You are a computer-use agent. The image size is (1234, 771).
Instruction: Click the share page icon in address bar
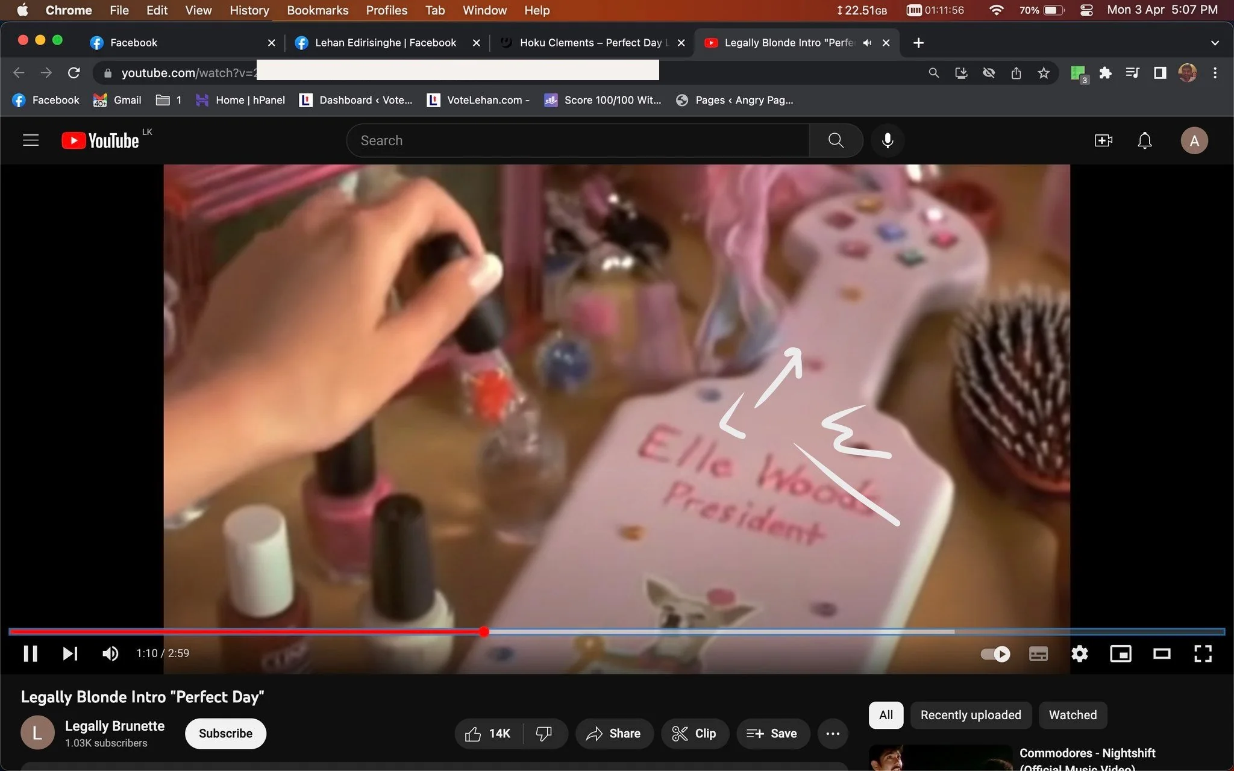pyautogui.click(x=1016, y=73)
